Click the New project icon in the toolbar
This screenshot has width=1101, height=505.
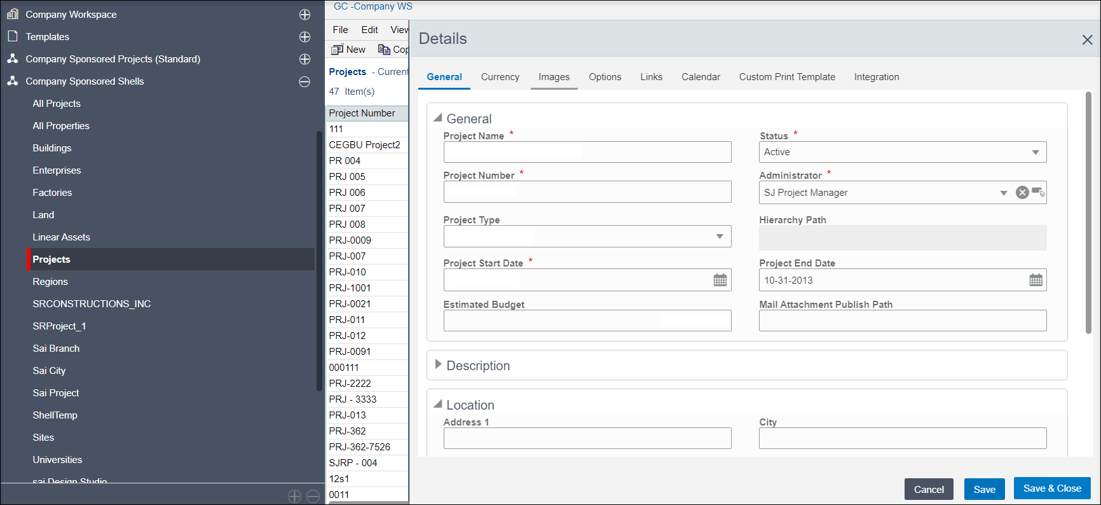click(338, 50)
